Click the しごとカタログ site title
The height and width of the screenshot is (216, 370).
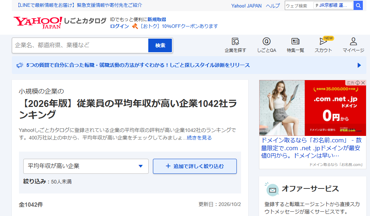pyautogui.click(x=85, y=21)
